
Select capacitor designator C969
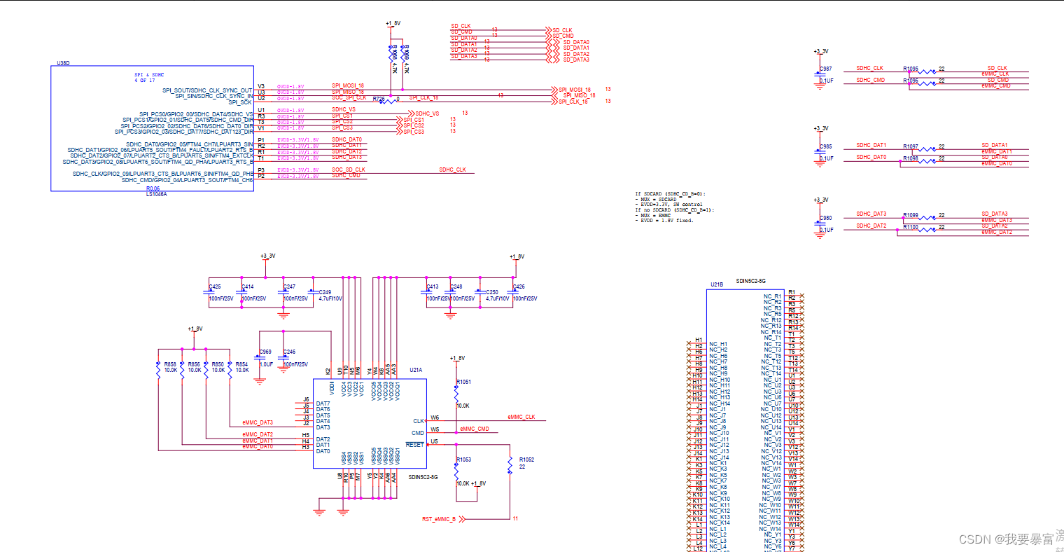265,352
